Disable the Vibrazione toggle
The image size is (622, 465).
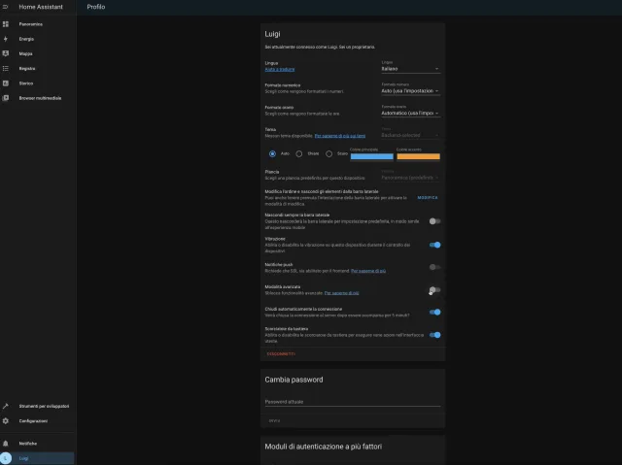[x=434, y=244]
